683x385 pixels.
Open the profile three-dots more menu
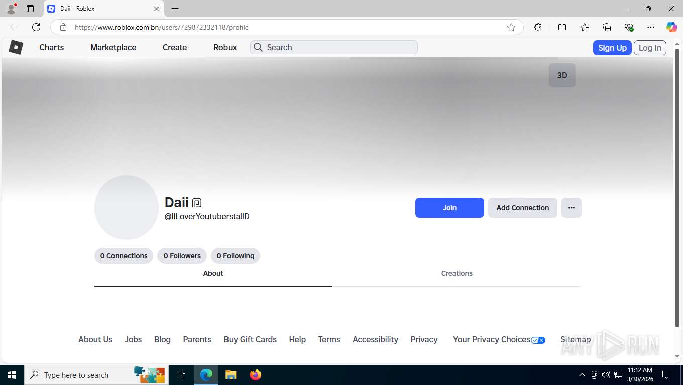(x=572, y=208)
